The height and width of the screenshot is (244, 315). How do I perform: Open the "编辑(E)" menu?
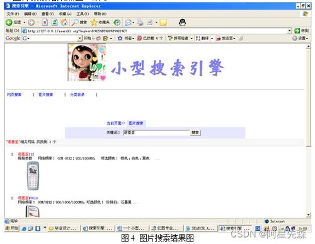pos(30,14)
